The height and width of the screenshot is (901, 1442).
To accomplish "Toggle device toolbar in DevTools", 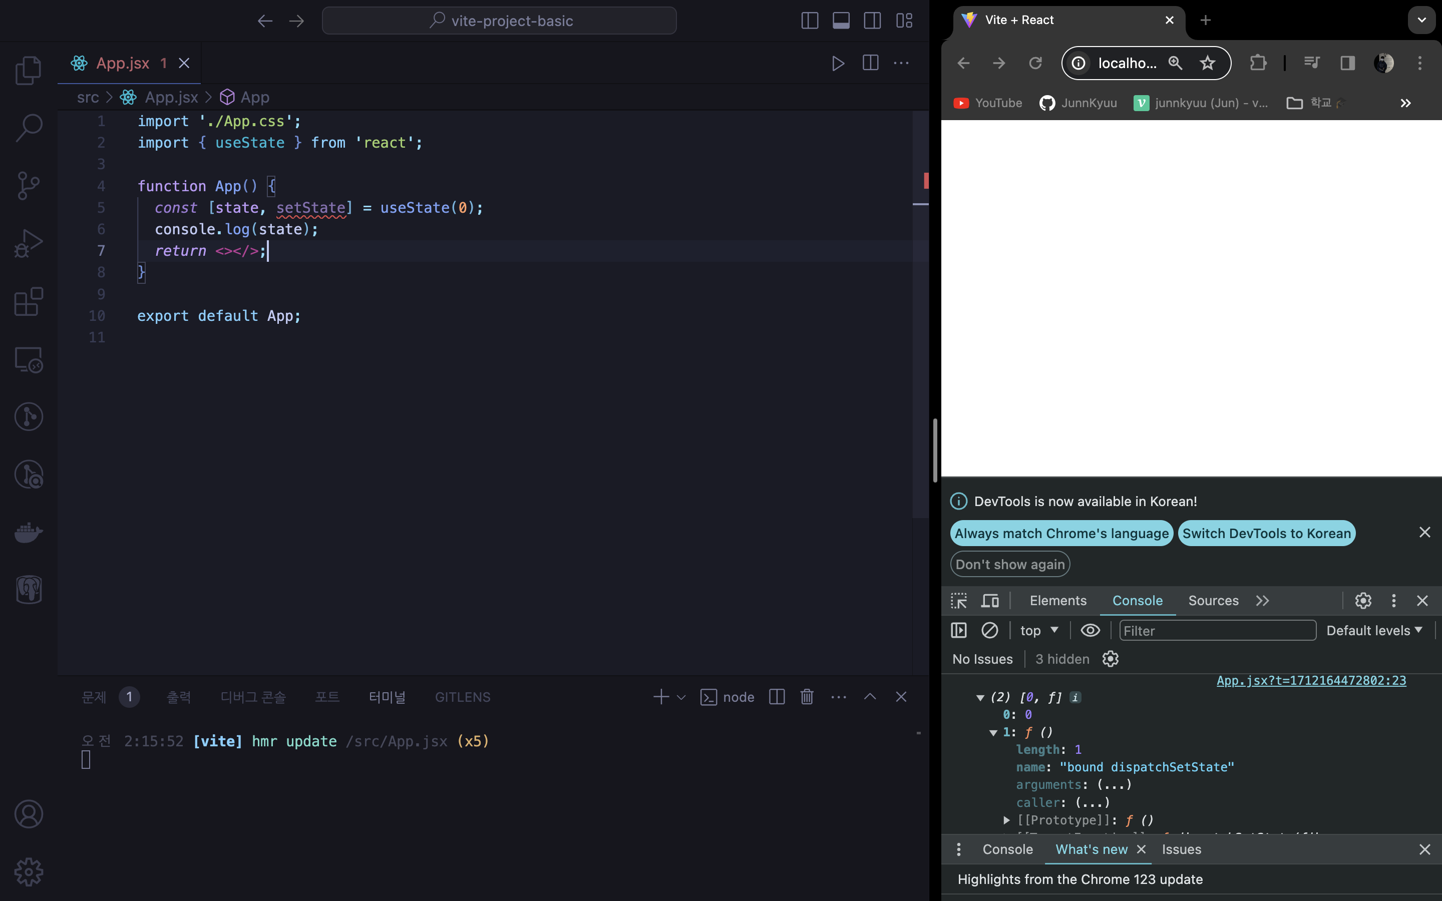I will pos(990,601).
